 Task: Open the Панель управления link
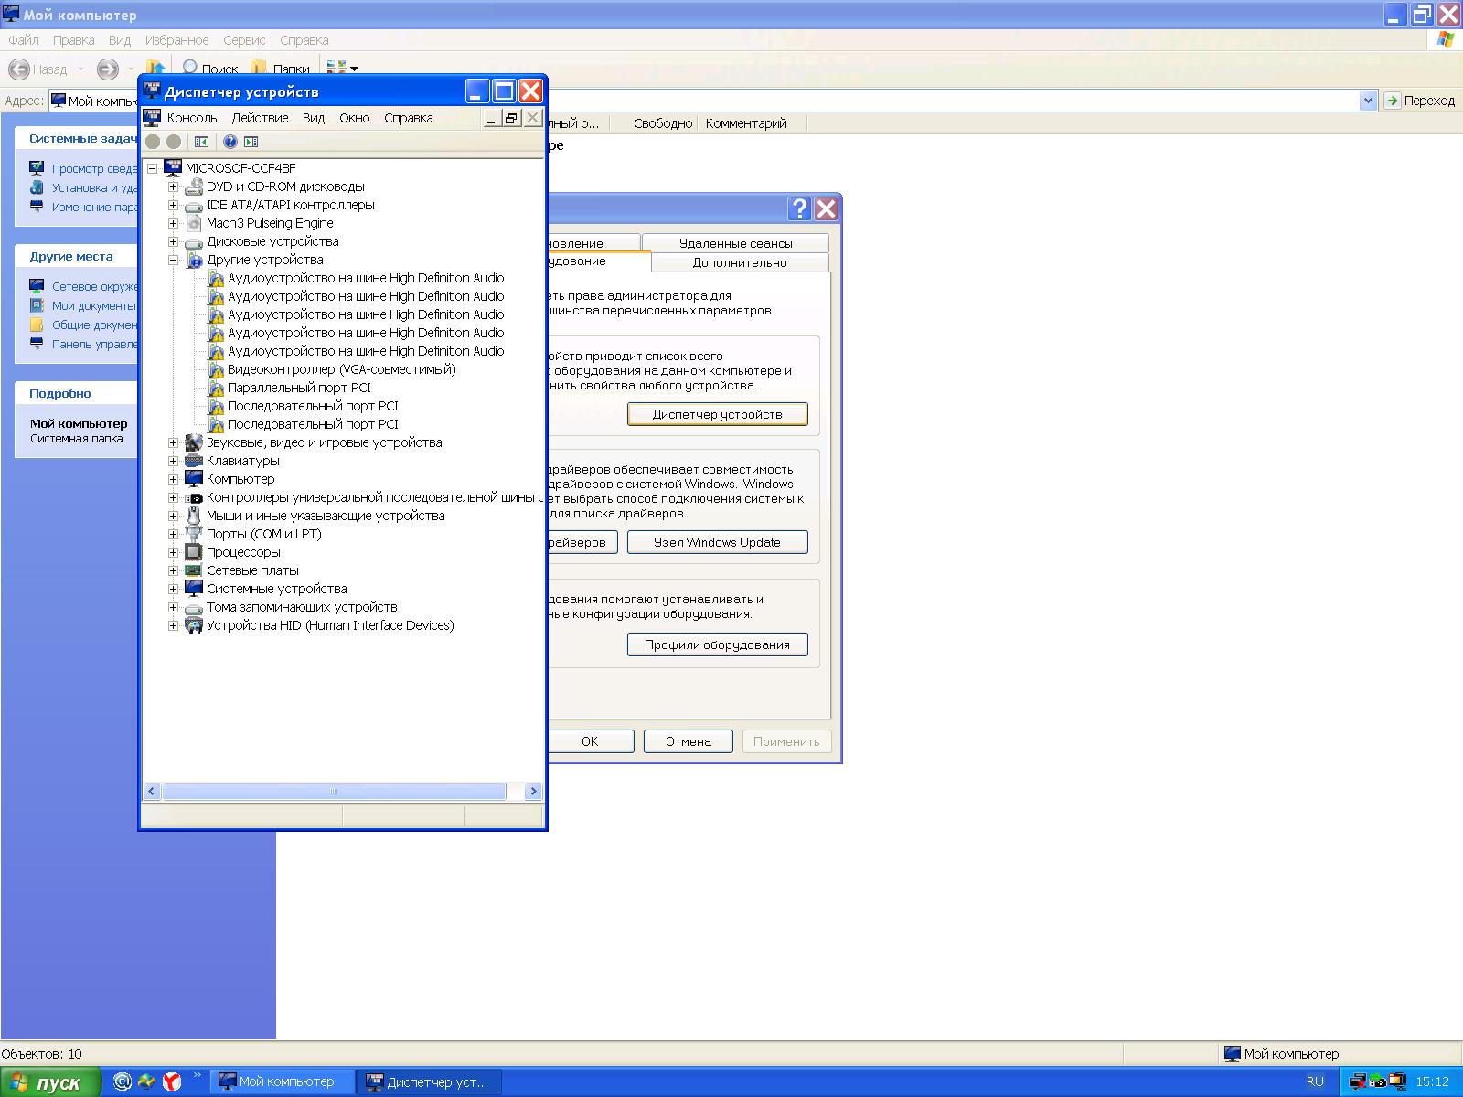94,344
